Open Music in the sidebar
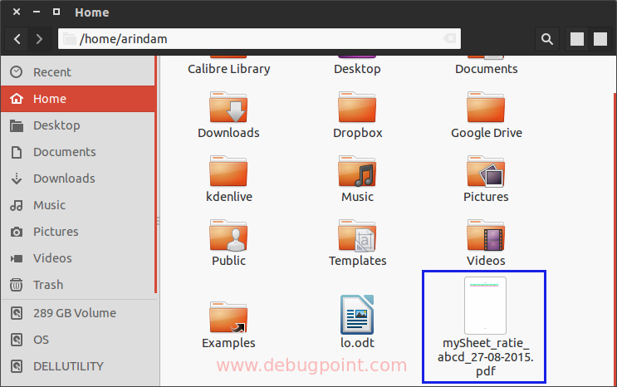This screenshot has height=387, width=617. tap(78, 205)
